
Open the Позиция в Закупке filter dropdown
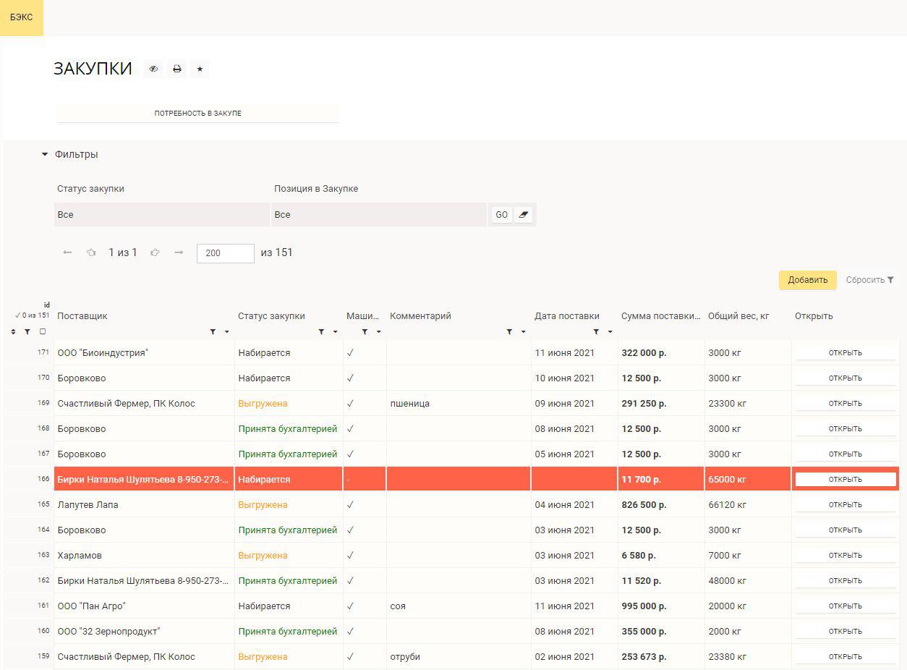tap(379, 215)
